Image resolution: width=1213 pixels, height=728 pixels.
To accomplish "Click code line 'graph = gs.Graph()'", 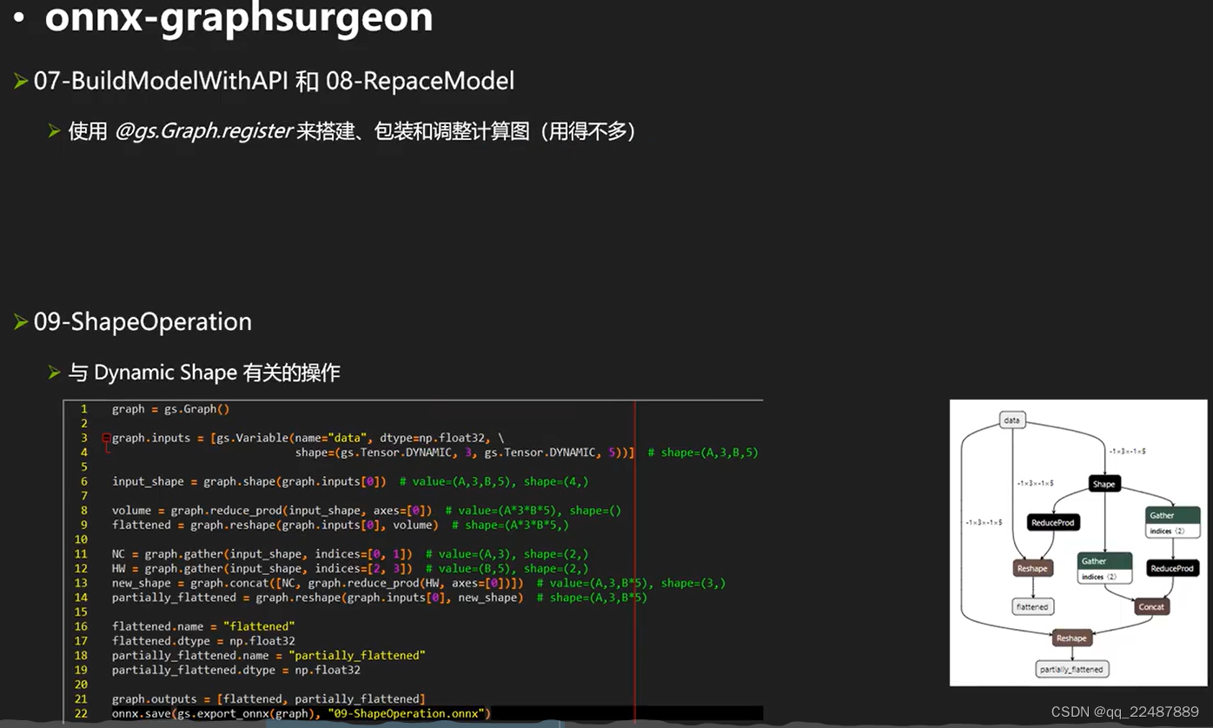I will 170,409.
